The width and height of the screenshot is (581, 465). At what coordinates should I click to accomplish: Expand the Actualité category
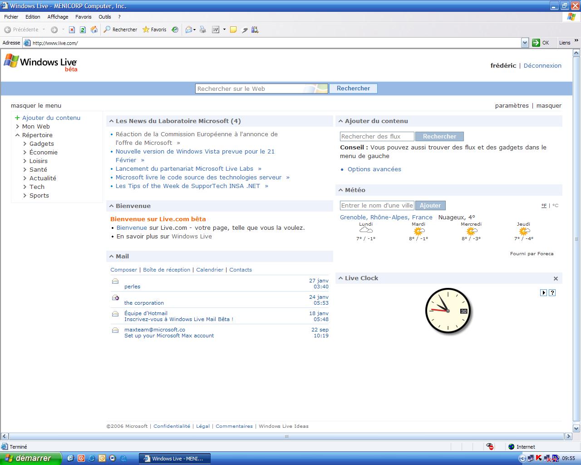click(25, 178)
